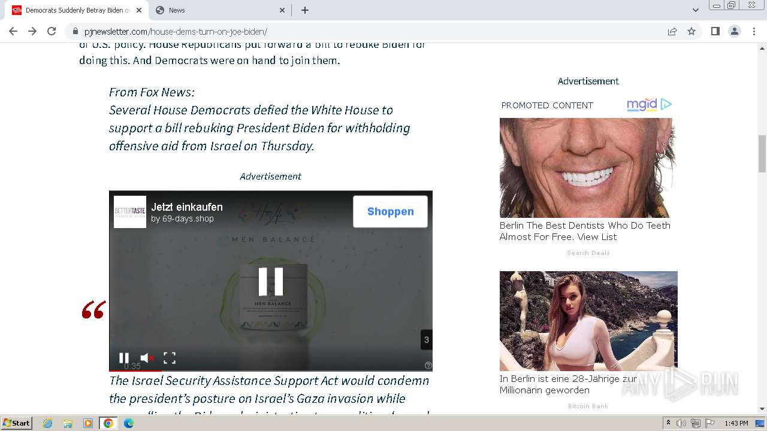Open the browser side panel
The image size is (767, 431).
[715, 31]
